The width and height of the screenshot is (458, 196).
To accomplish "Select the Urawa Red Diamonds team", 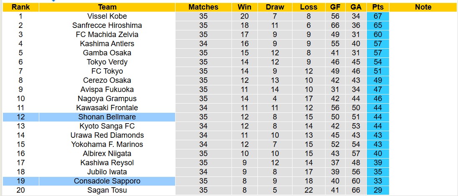I will tap(107, 135).
